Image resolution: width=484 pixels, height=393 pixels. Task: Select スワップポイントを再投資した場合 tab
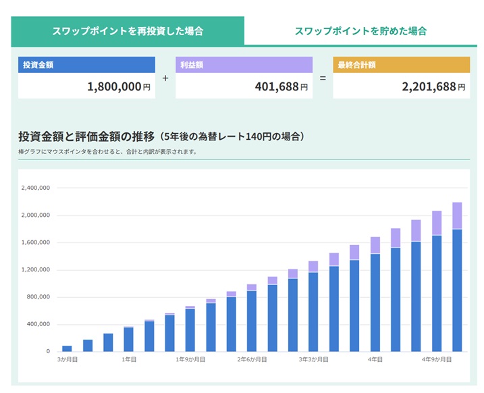[x=128, y=31]
